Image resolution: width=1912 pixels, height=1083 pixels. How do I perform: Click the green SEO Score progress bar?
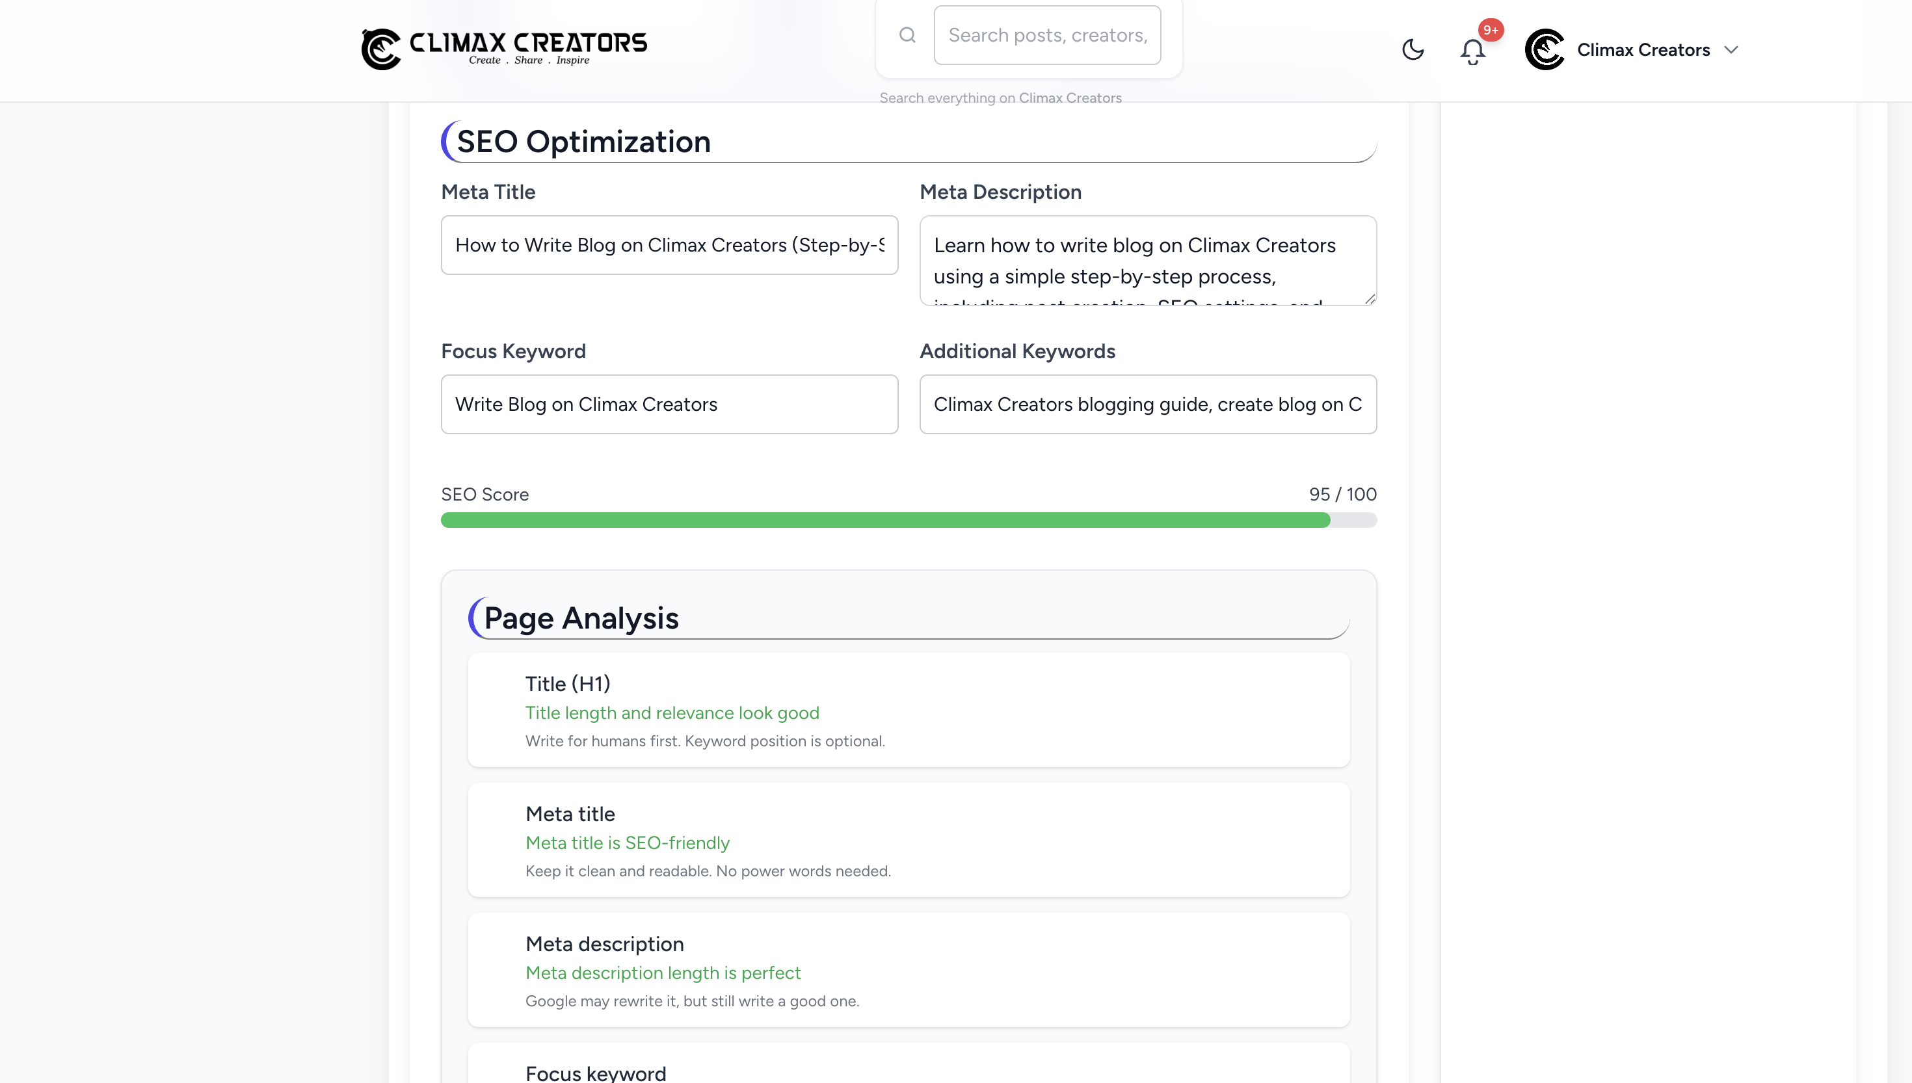click(884, 520)
